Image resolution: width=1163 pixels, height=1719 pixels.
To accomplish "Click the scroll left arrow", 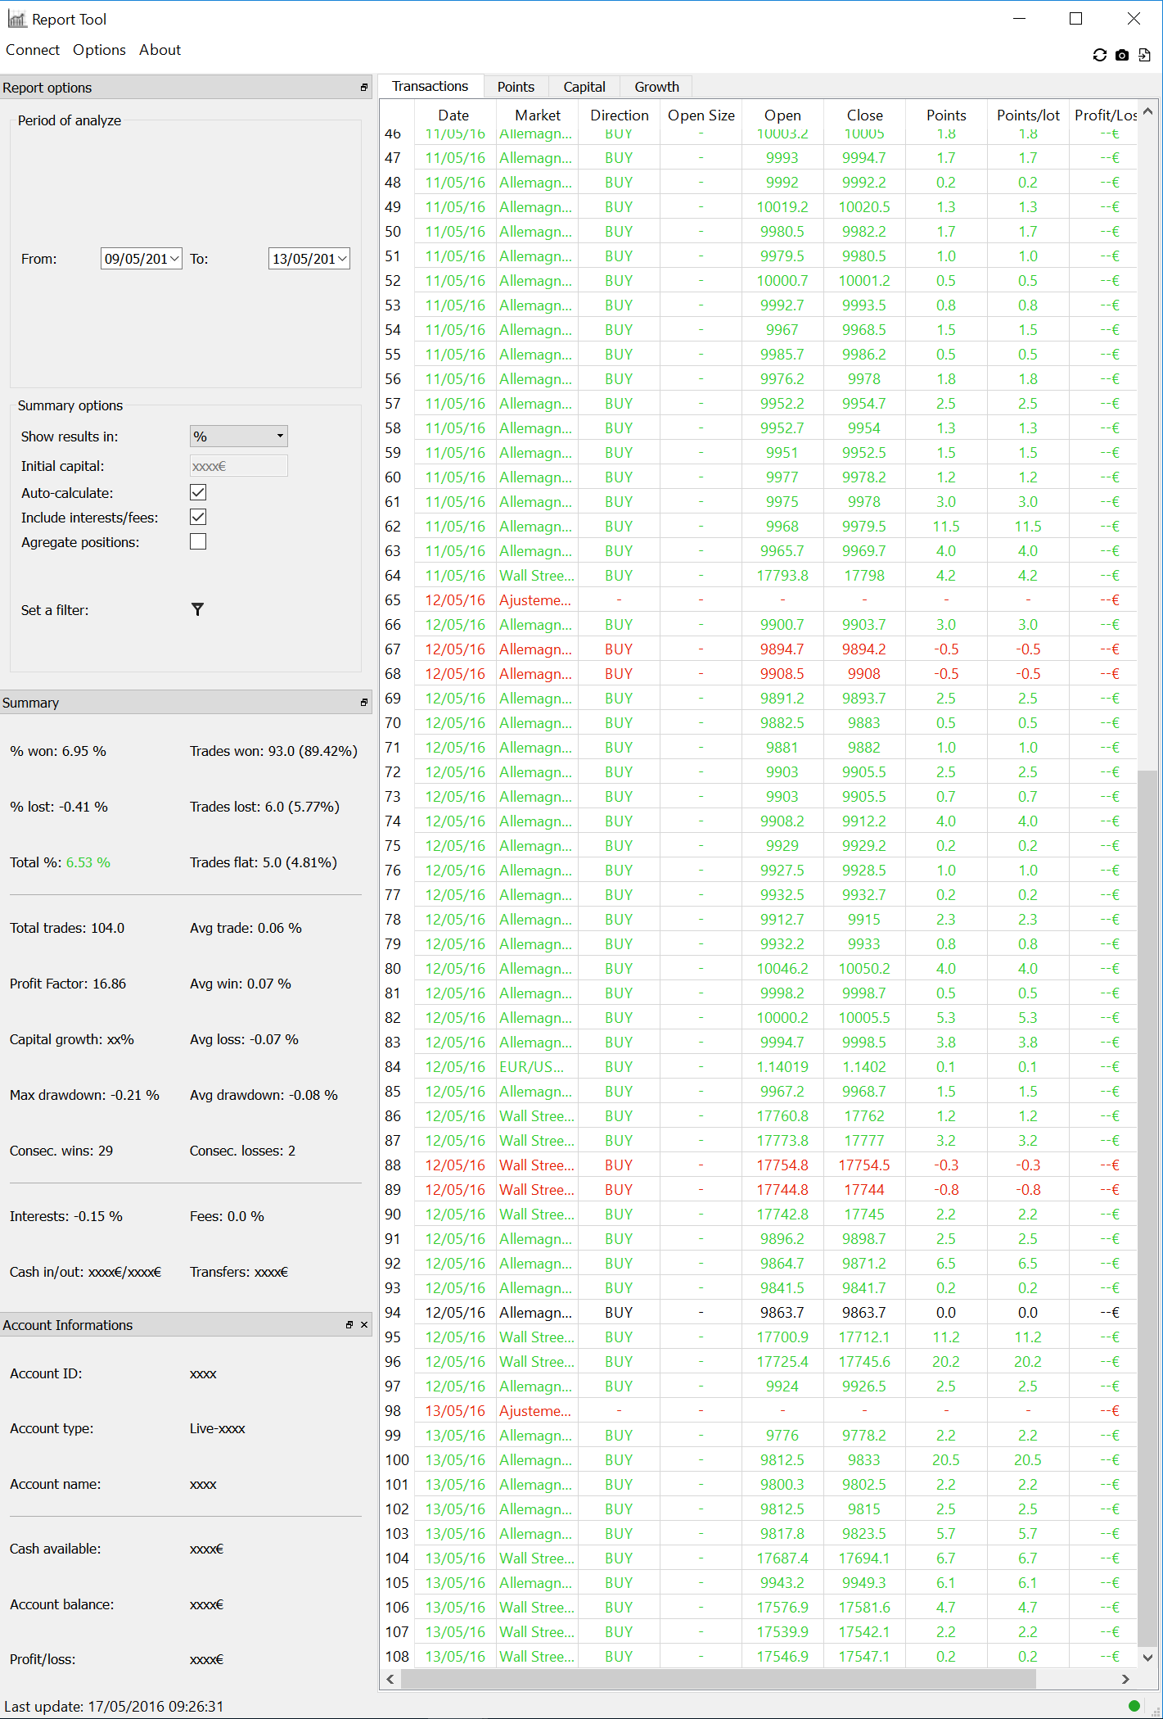I will pos(390,1679).
